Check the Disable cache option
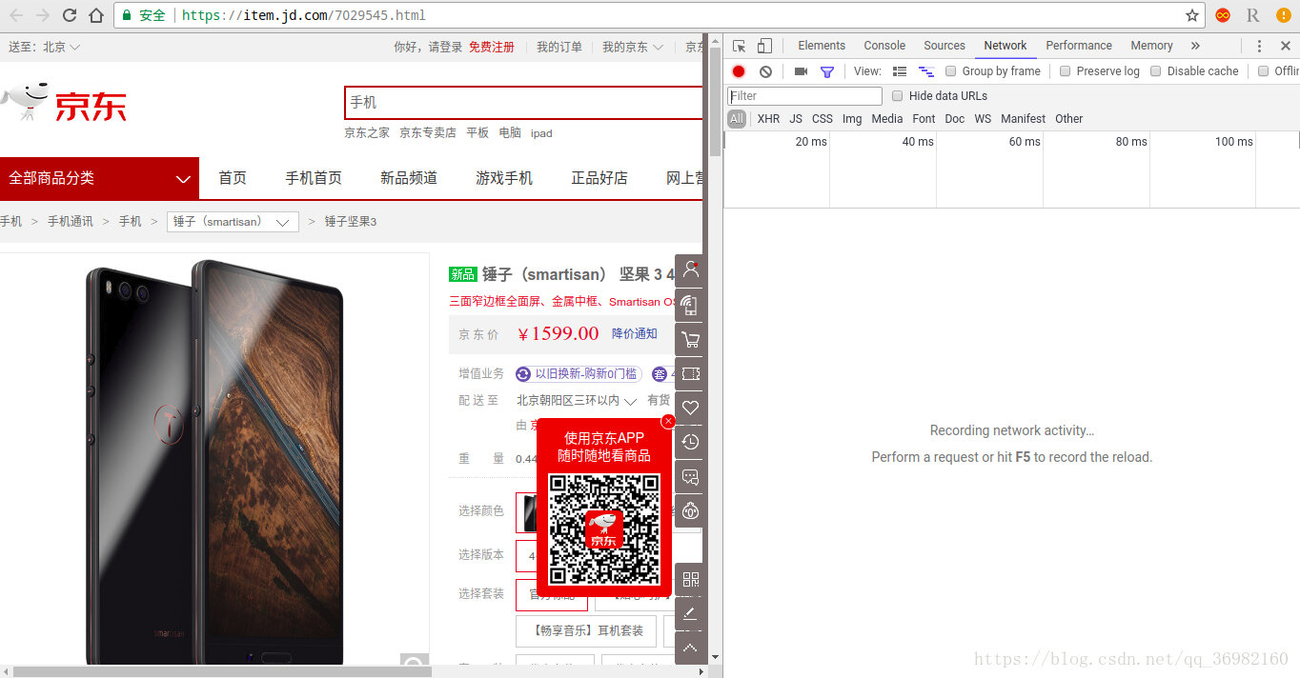The image size is (1300, 678). point(1155,71)
